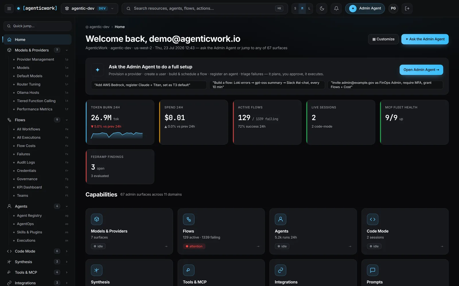Open Router Tuning in sidebar
The height and width of the screenshot is (286, 459).
(x=40, y=84)
